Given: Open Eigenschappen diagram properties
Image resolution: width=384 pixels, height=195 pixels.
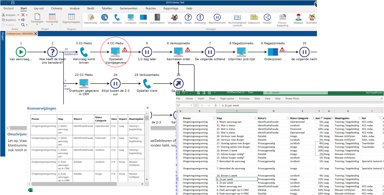Looking at the screenshot, I should [x=71, y=19].
